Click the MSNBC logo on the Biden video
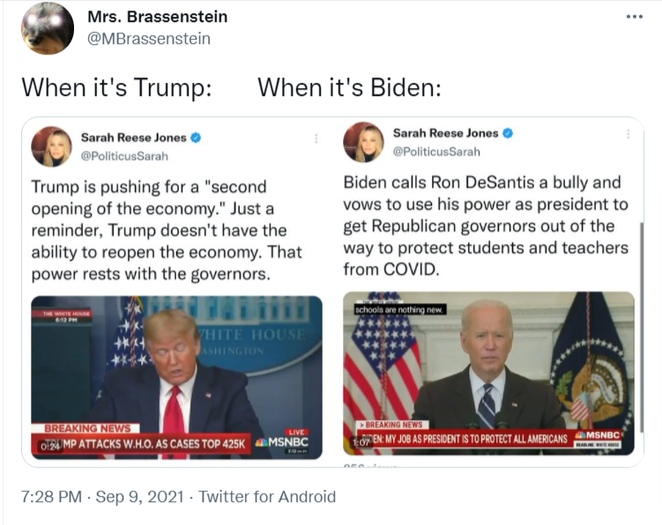Image resolution: width=662 pixels, height=525 pixels. [x=599, y=436]
